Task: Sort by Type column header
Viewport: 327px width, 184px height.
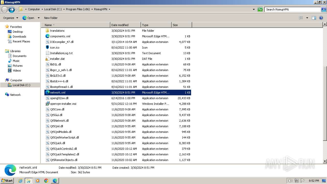Action: click(x=156, y=25)
